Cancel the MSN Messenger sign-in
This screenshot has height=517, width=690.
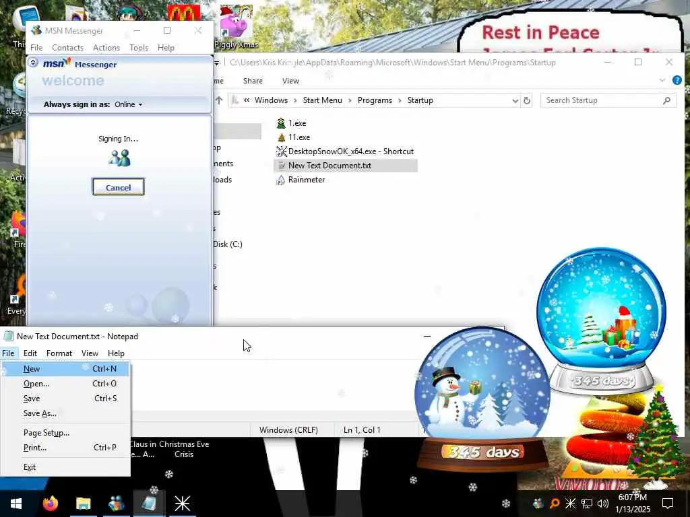point(119,187)
